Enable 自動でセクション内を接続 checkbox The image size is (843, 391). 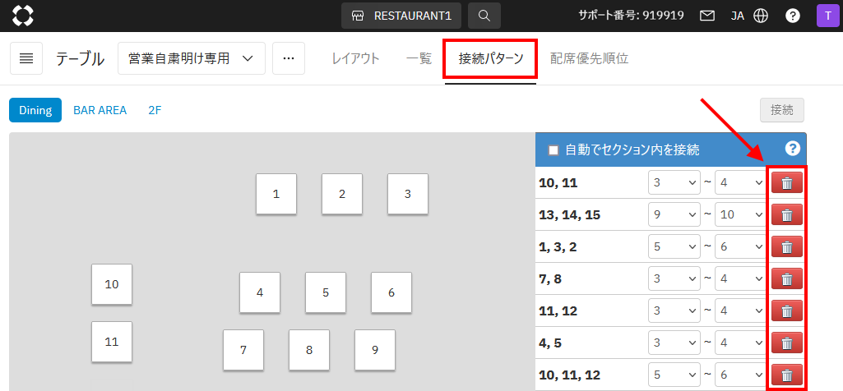(552, 149)
